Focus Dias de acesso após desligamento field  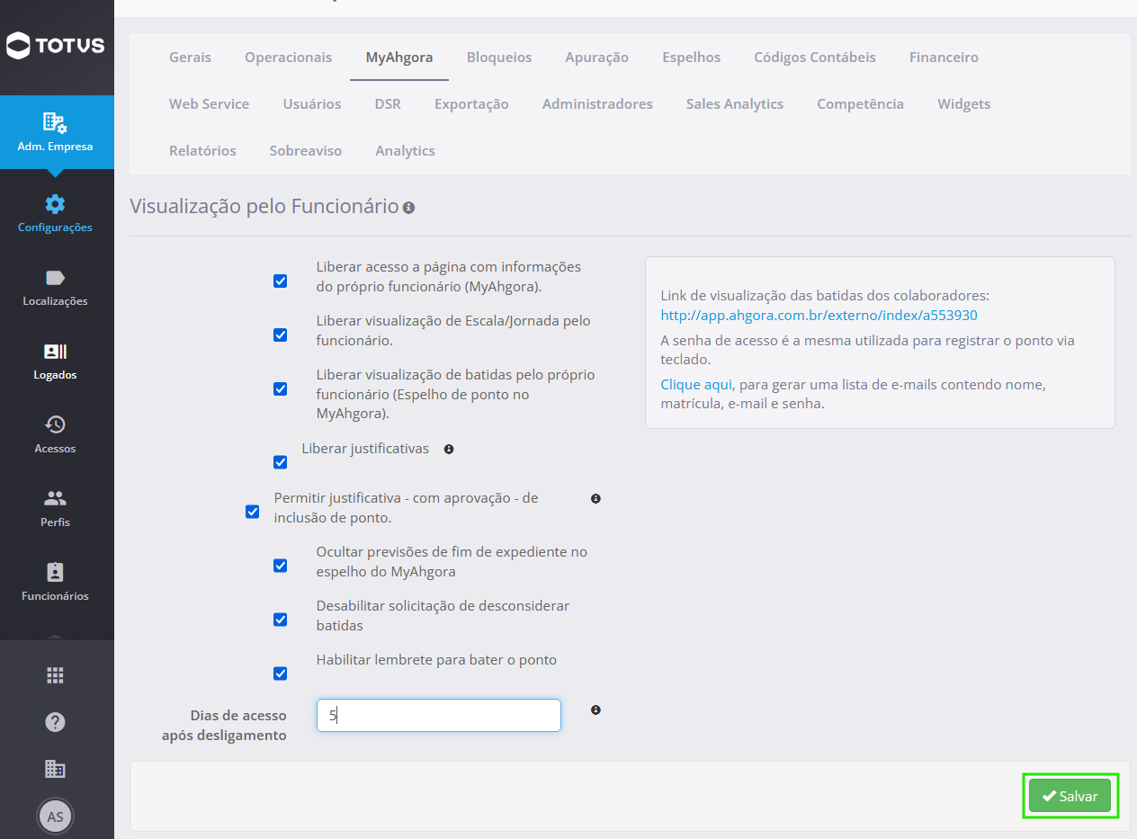pyautogui.click(x=439, y=716)
